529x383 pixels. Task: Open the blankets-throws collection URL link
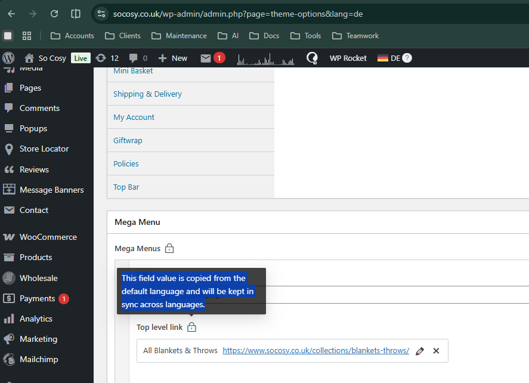click(x=315, y=351)
